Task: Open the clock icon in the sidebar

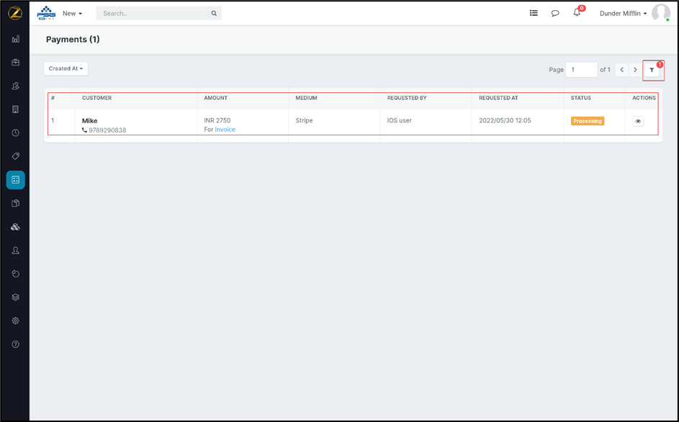Action: 15,133
